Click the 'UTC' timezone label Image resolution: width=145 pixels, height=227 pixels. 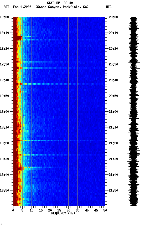point(109,7)
